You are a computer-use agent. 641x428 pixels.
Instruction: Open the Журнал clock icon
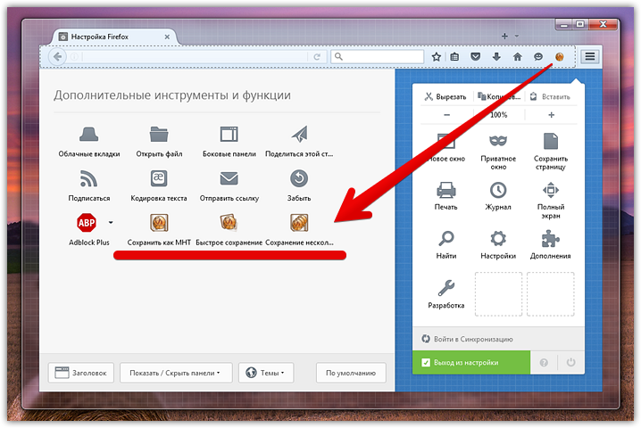click(x=498, y=190)
